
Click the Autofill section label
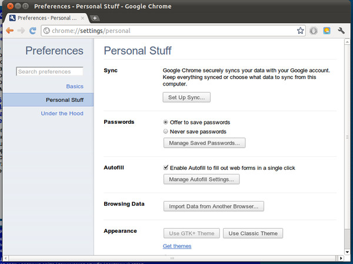(114, 167)
